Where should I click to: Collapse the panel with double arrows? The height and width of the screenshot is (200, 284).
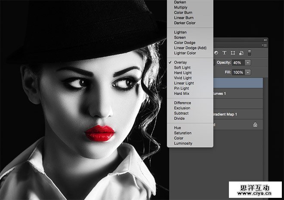click(x=265, y=40)
